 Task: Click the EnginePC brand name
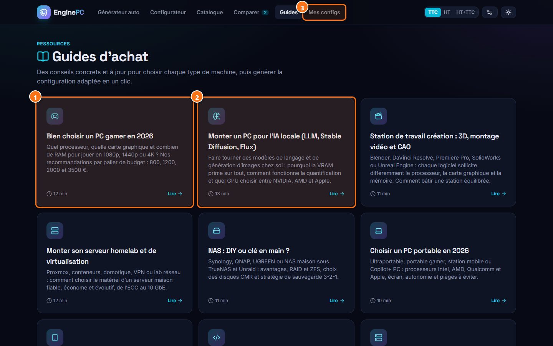pos(69,12)
